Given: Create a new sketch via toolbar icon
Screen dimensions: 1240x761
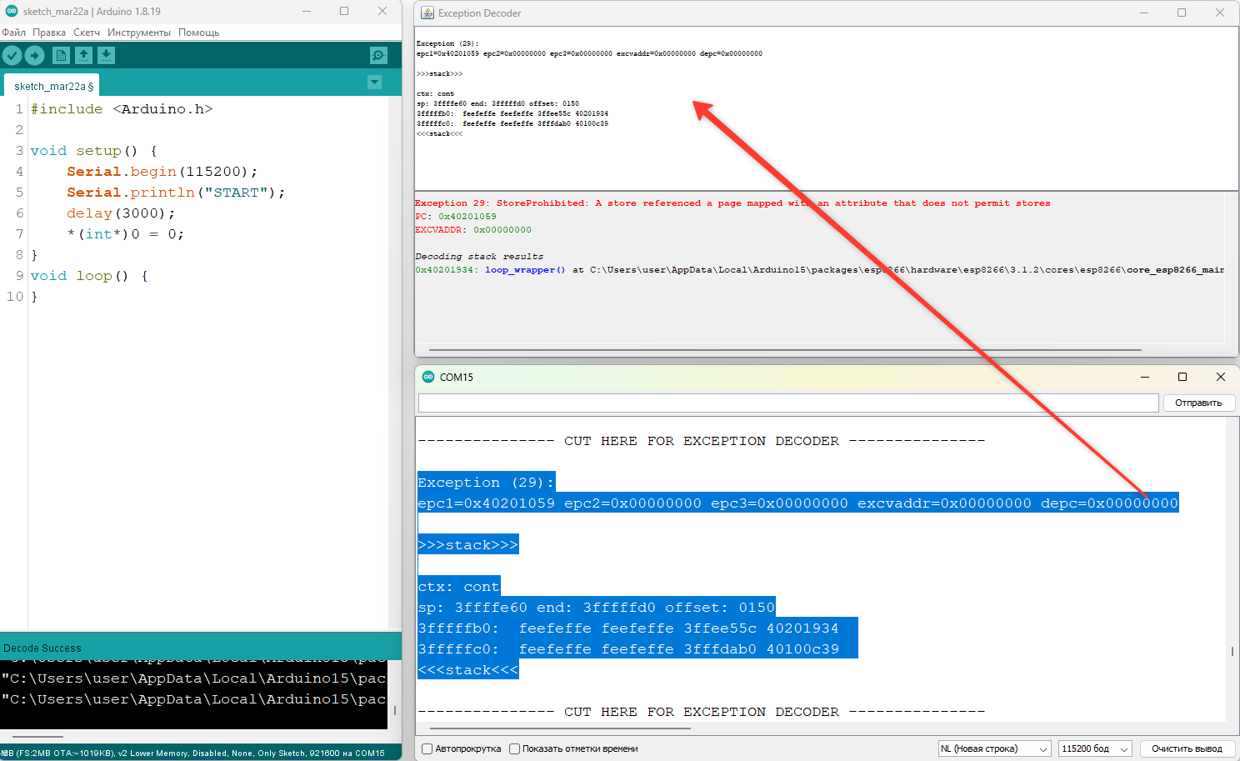Looking at the screenshot, I should (x=61, y=56).
